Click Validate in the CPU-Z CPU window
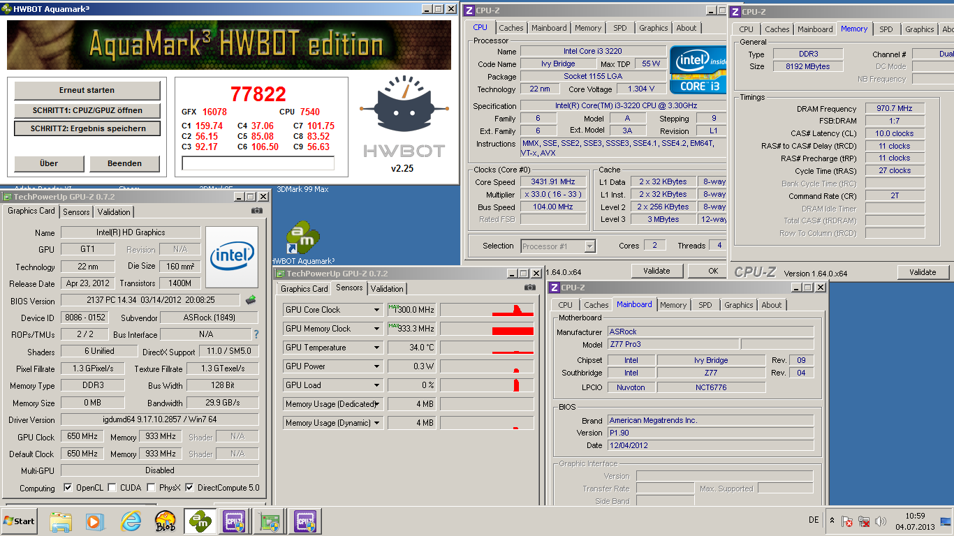 point(656,271)
